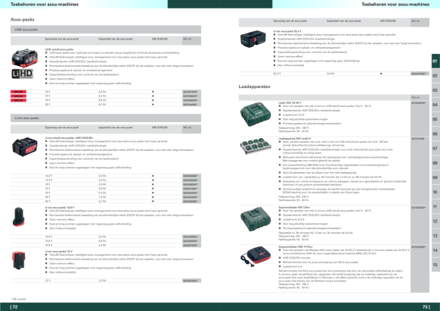
Task: Click the Li-Ion AIR COOLED slide battery image
Action: click(x=25, y=146)
